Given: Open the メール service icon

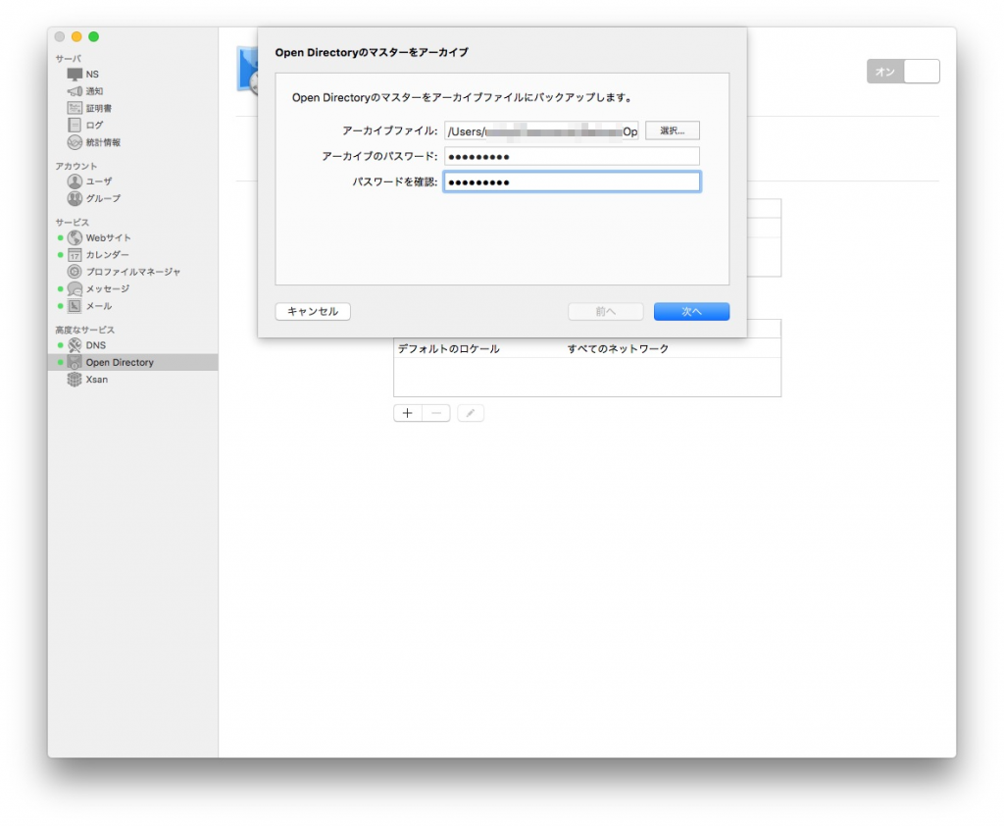Looking at the screenshot, I should click(75, 306).
